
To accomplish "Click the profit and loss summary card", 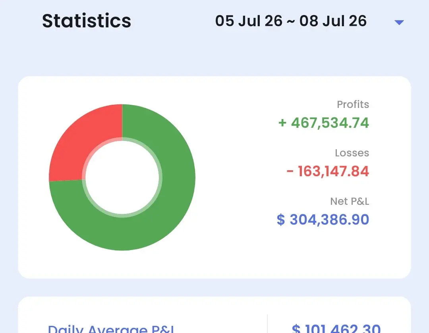I will (x=214, y=177).
